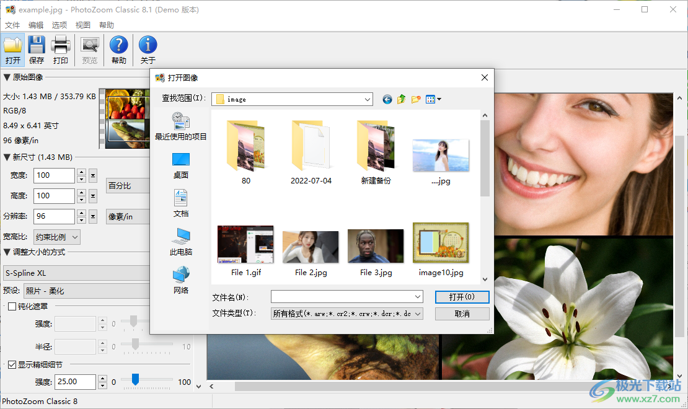Open the view menu icon in dialog
The width and height of the screenshot is (688, 409).
[x=433, y=100]
